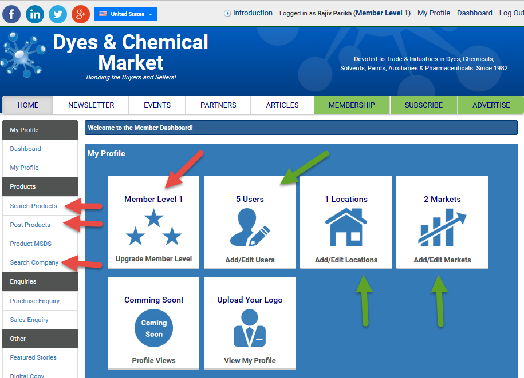Open My Profile link in top bar
The width and height of the screenshot is (524, 378).
point(434,13)
